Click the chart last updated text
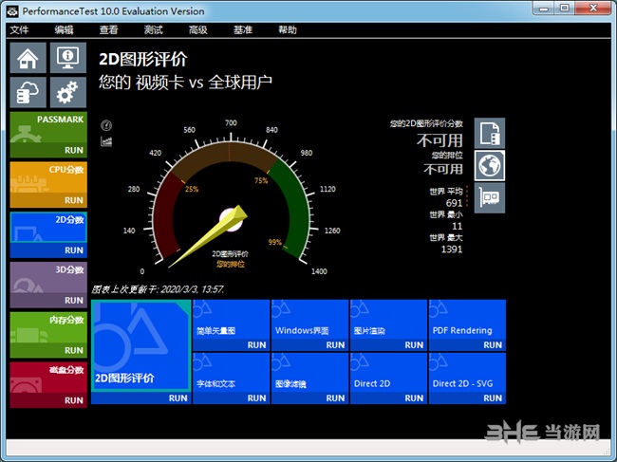The image size is (617, 462). (x=158, y=289)
